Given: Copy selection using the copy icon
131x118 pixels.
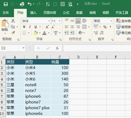Looking at the screenshot, I should (x=13, y=27).
